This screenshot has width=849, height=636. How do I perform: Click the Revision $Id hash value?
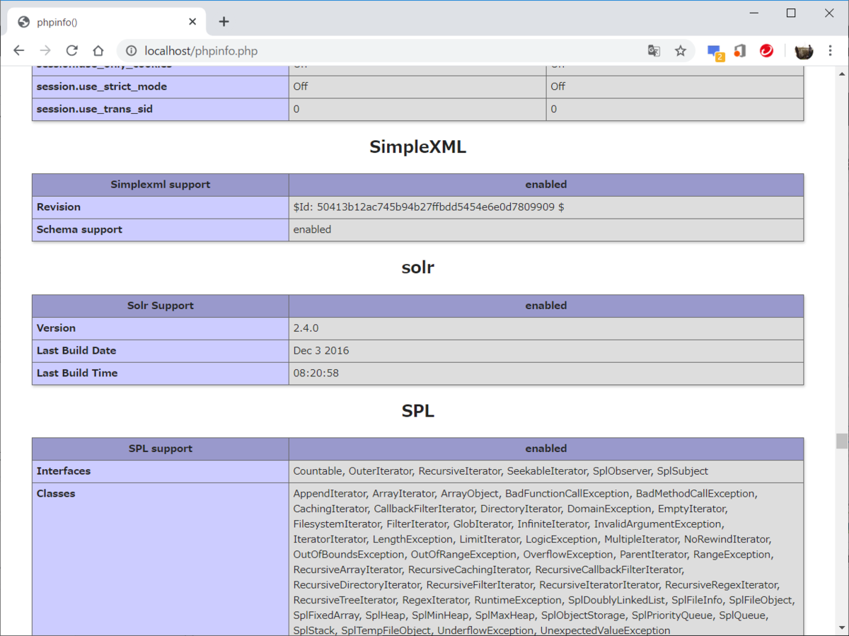(x=429, y=207)
